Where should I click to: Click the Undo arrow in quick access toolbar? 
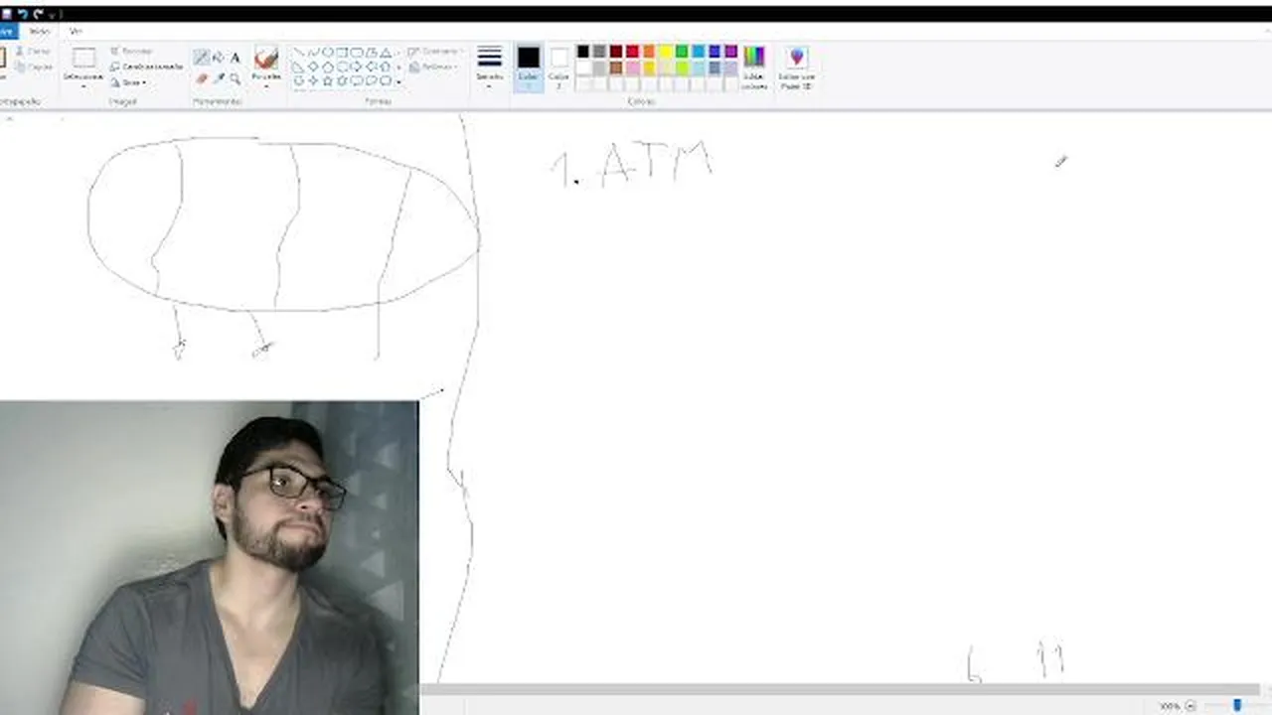(23, 14)
